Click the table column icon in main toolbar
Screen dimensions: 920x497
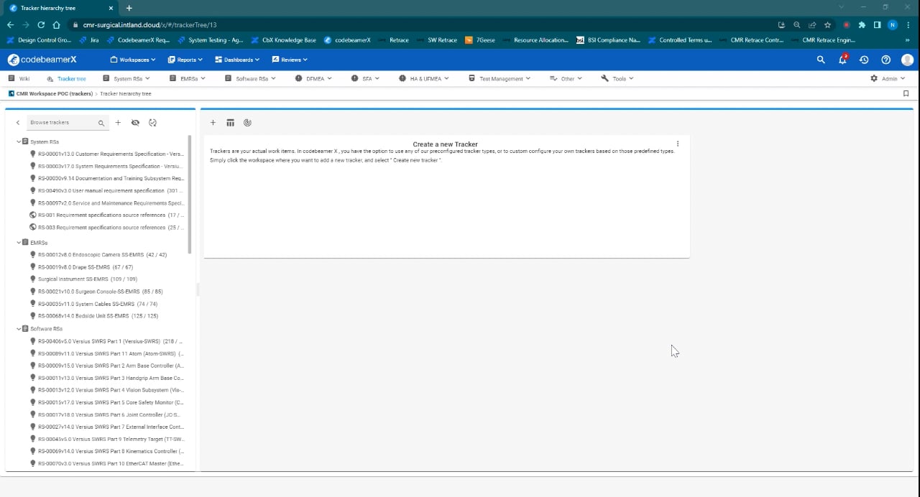[x=230, y=123]
